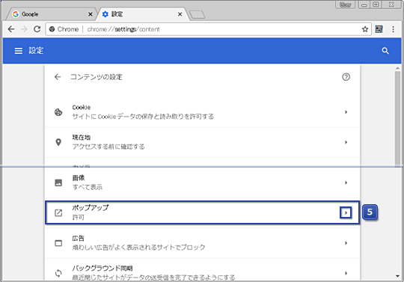Image resolution: width=404 pixels, height=282 pixels.
Task: Click the vertical scrollbar thumb
Action: click(x=397, y=118)
